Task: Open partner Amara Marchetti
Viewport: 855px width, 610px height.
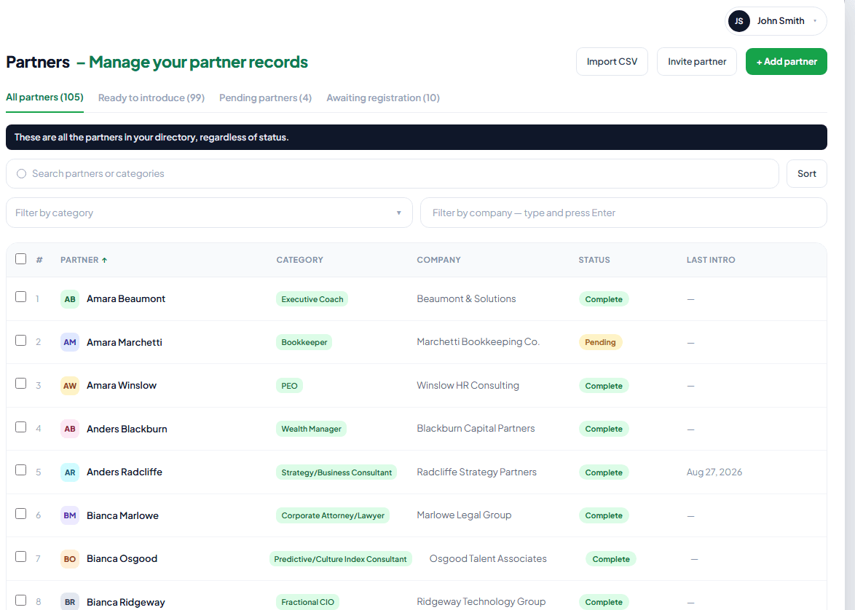Action: pos(125,342)
